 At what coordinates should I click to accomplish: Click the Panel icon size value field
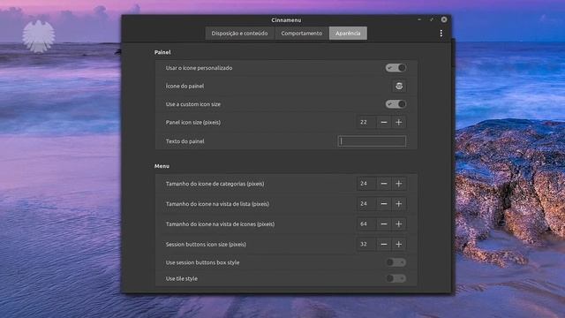[x=366, y=122]
